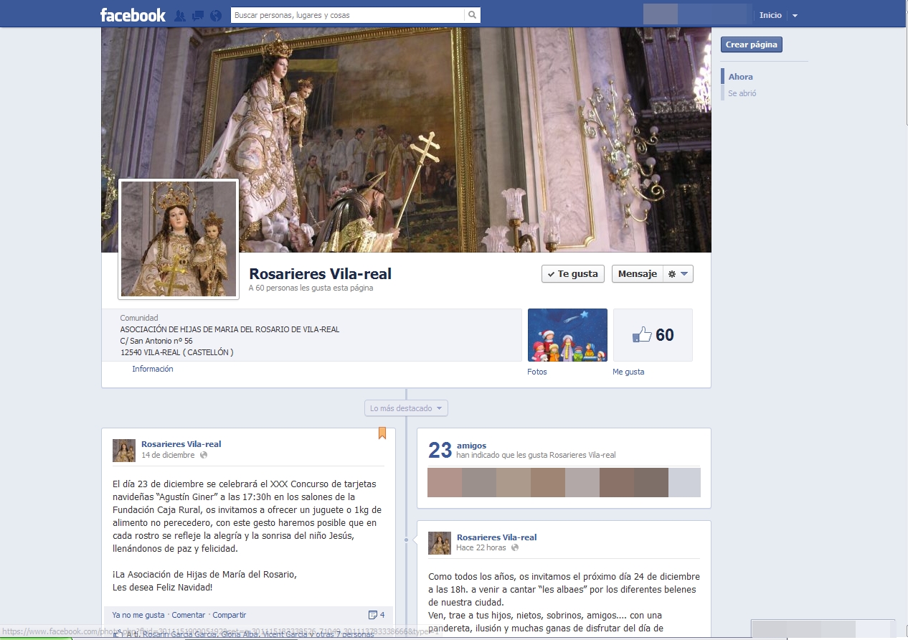Screen dimensions: 908x640
Task: Toggle the 'Te gusta' liked button
Action: [x=572, y=274]
